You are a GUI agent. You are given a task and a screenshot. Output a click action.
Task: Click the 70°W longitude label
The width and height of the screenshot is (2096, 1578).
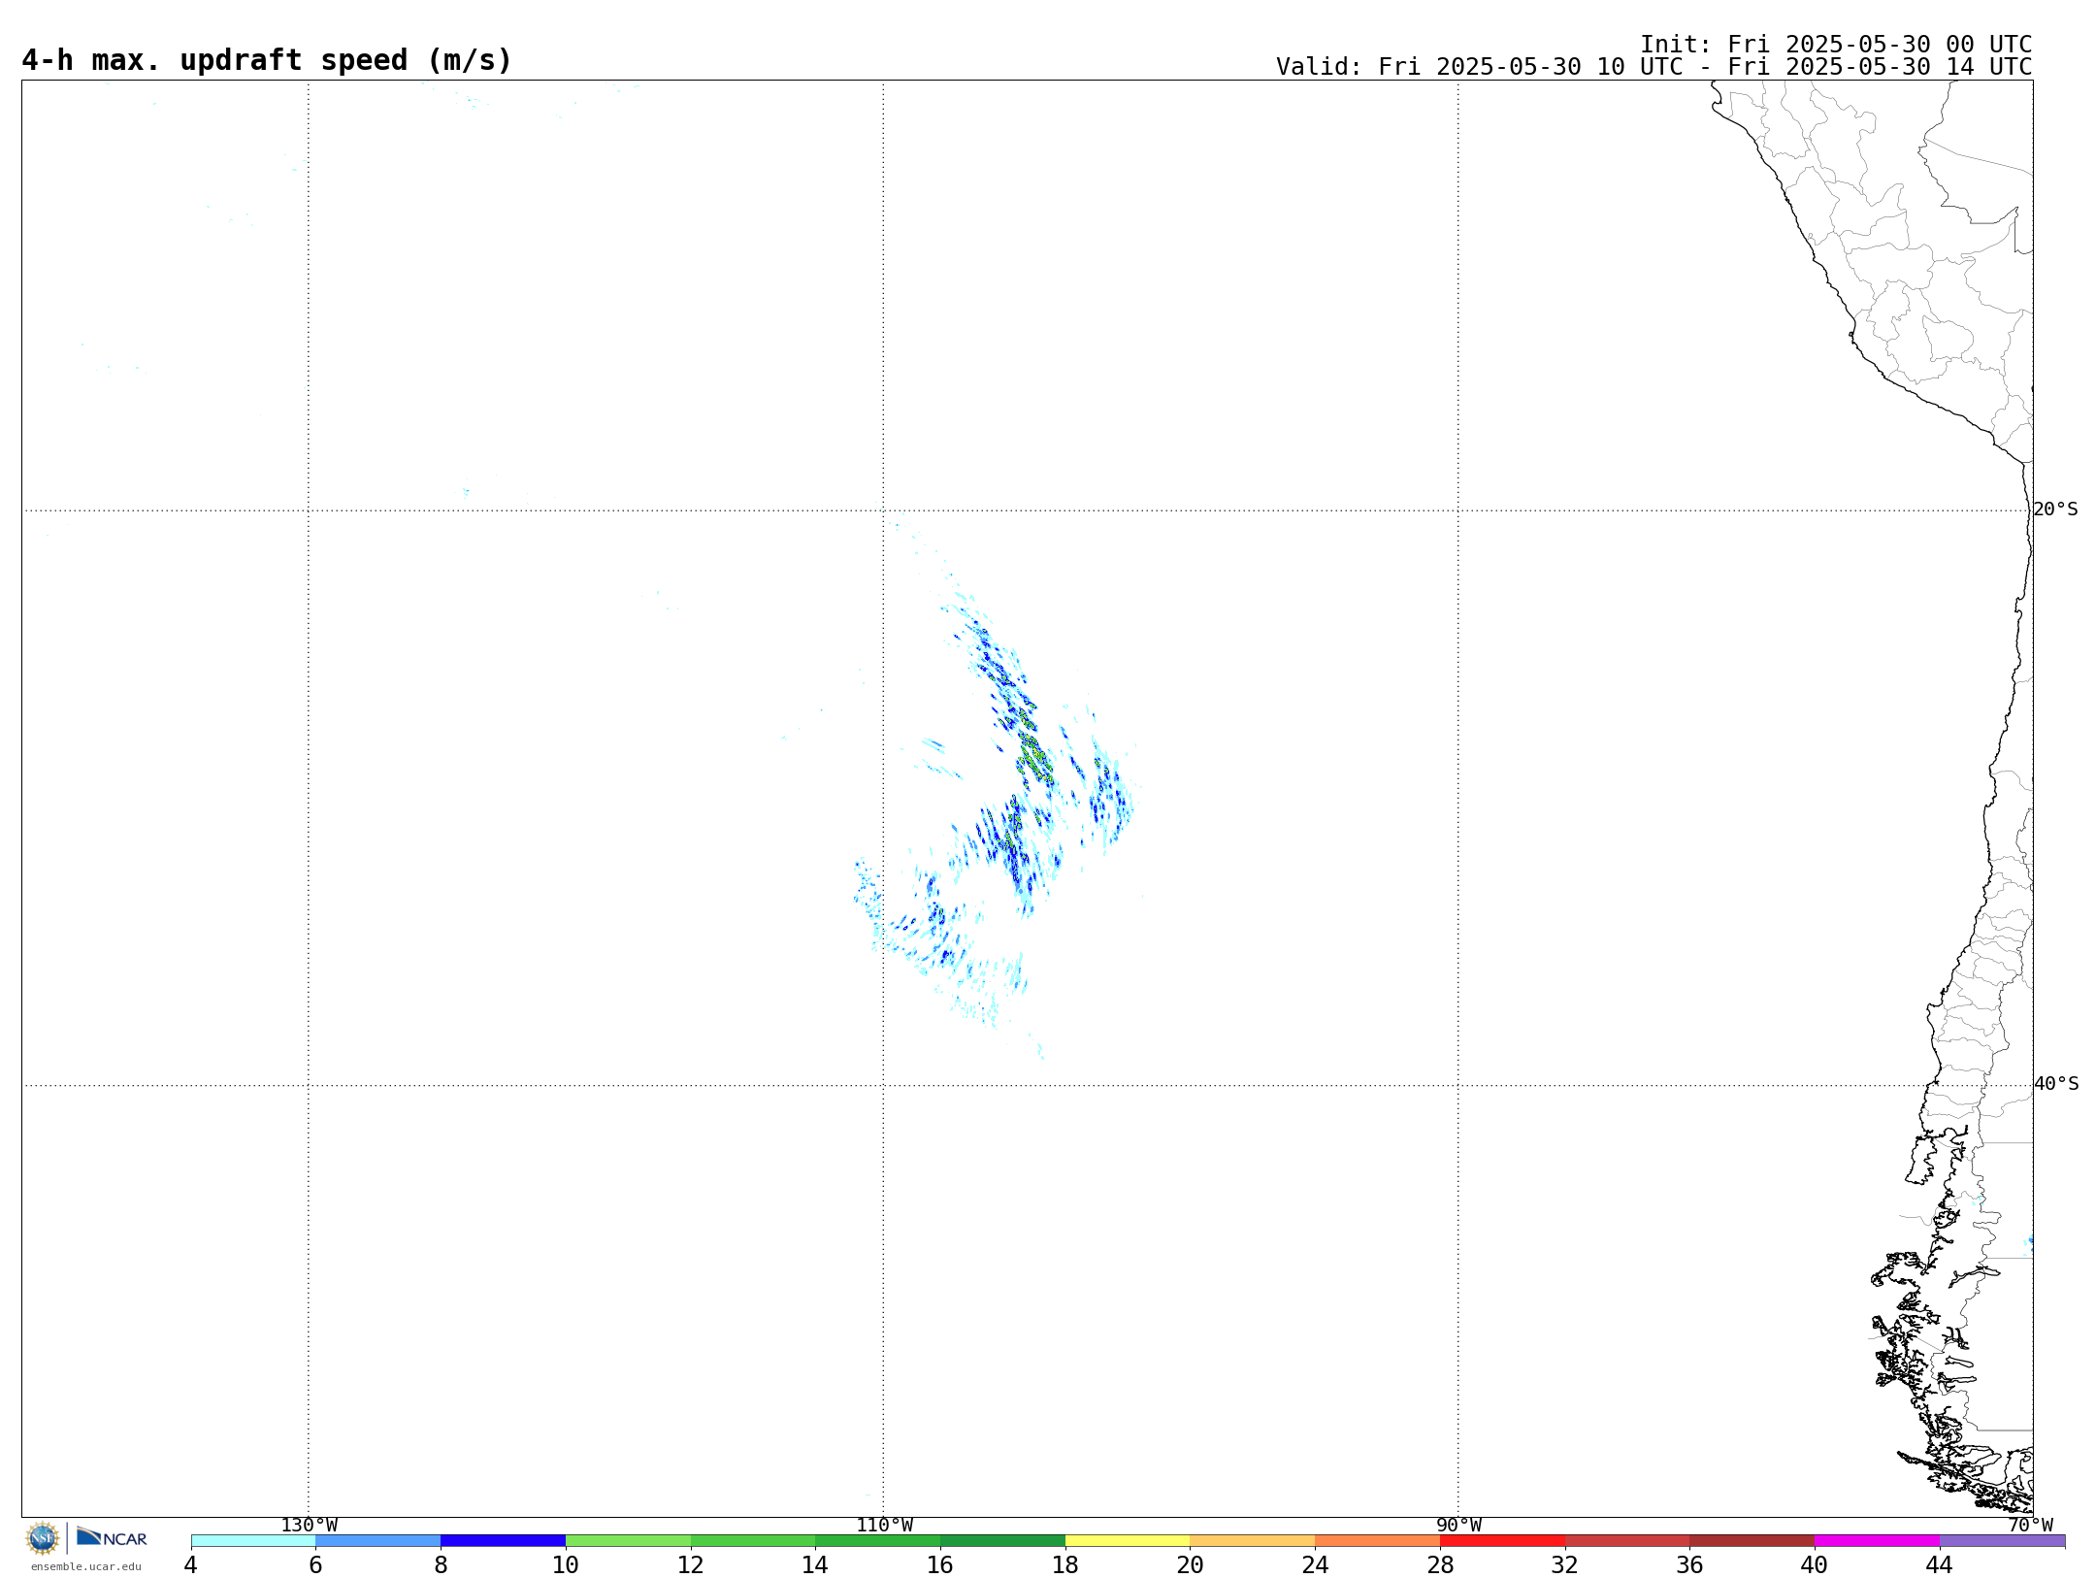point(2030,1526)
